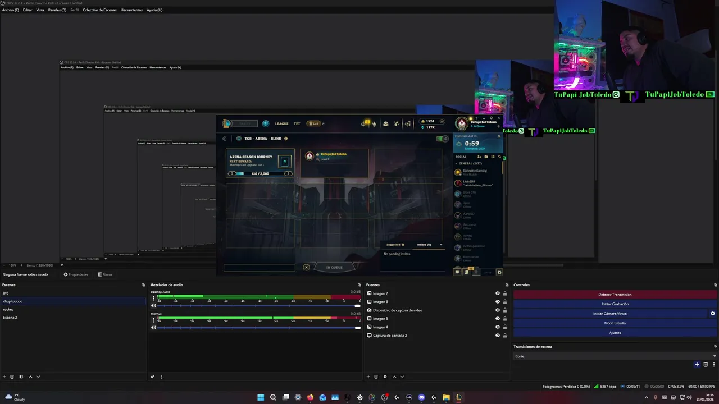The width and height of the screenshot is (719, 404).
Task: Open source properties gear in Fuentes toolbar
Action: (x=385, y=377)
